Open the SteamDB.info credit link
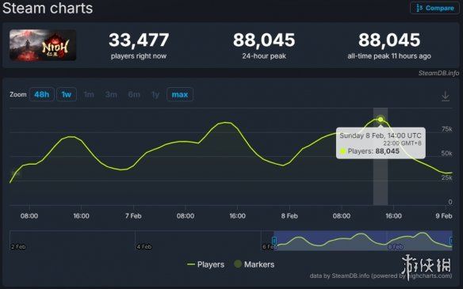This screenshot has width=463, height=289. pos(438,73)
